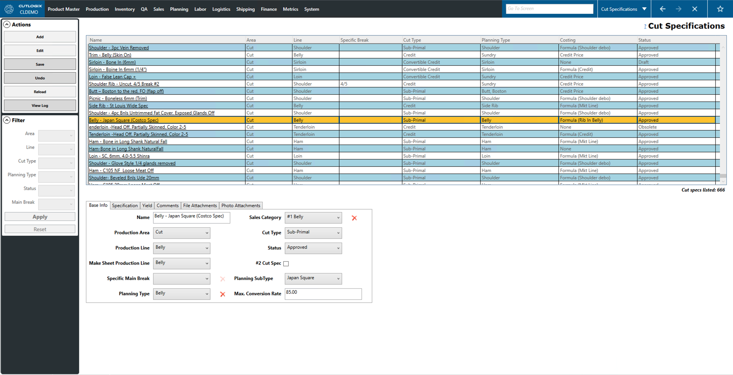Clear Sales Category with red X icon

354,218
